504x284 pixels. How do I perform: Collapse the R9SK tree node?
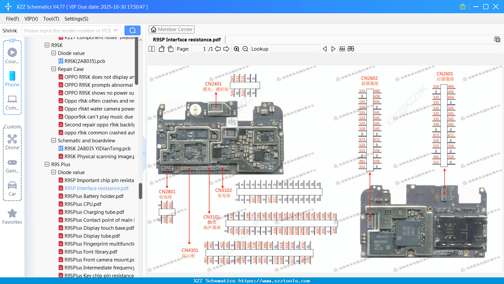tap(47, 45)
